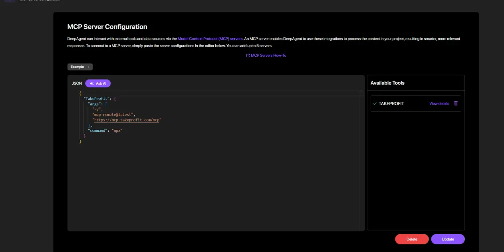Click the https://mcp.takeprofit.com/mcp URL in editor
Image resolution: width=504 pixels, height=252 pixels.
pos(127,120)
